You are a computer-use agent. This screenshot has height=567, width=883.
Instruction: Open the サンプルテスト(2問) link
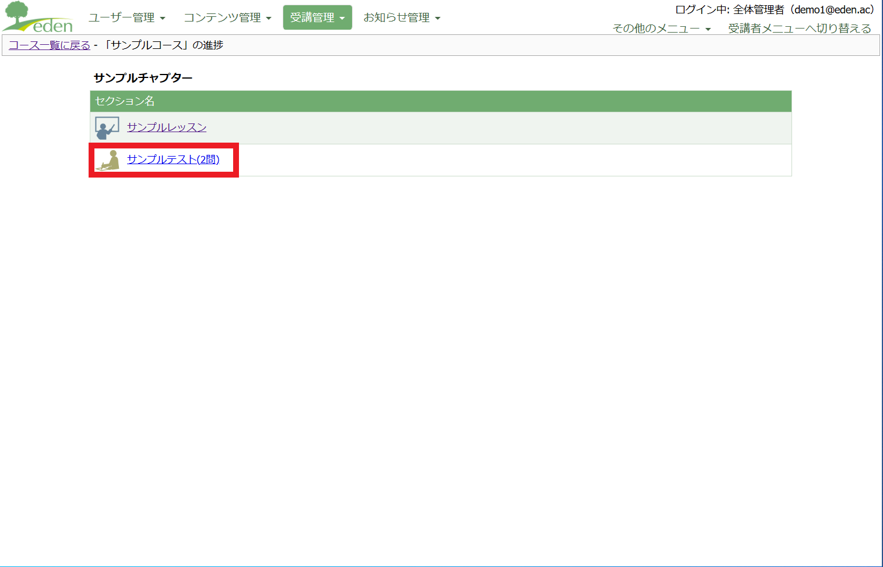pyautogui.click(x=173, y=159)
